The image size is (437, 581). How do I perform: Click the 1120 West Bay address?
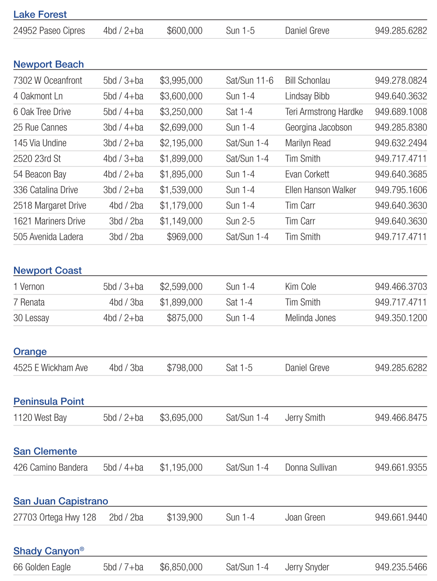pos(40,417)
